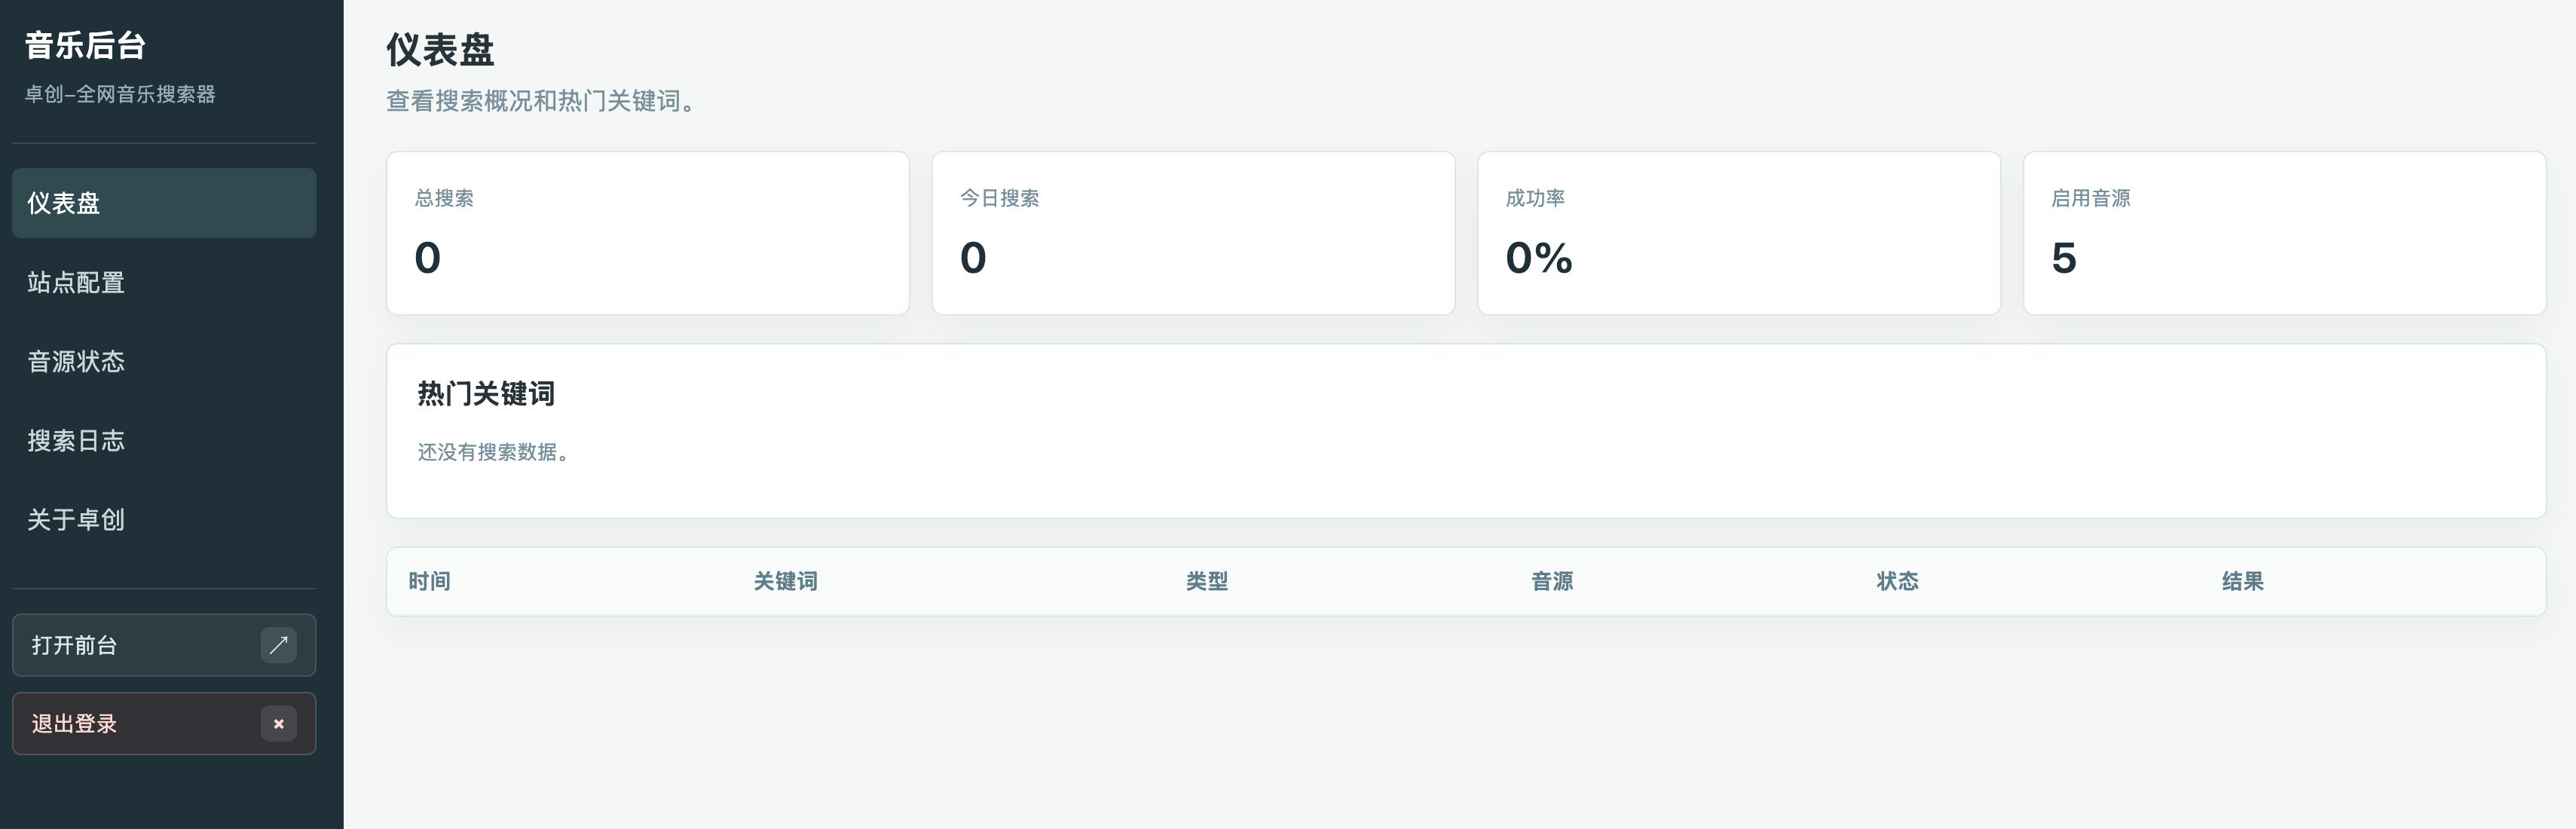
Task: Click the 启用音源 stat card
Action: coord(2284,233)
